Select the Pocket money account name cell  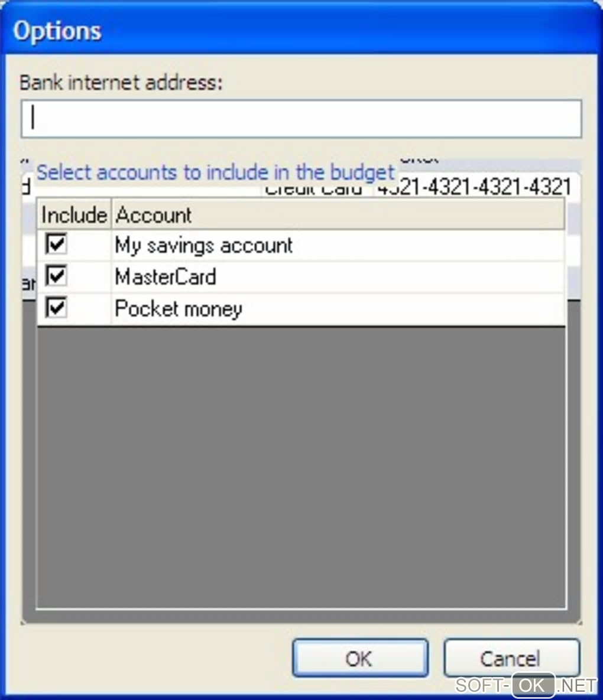[338, 308]
